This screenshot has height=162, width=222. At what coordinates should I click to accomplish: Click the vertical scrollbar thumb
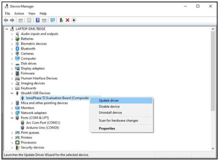[213, 71]
